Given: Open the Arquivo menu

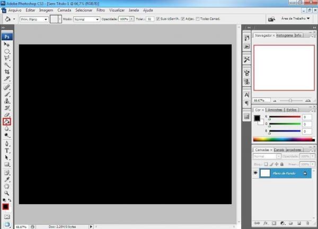Looking at the screenshot, I should [15, 11].
